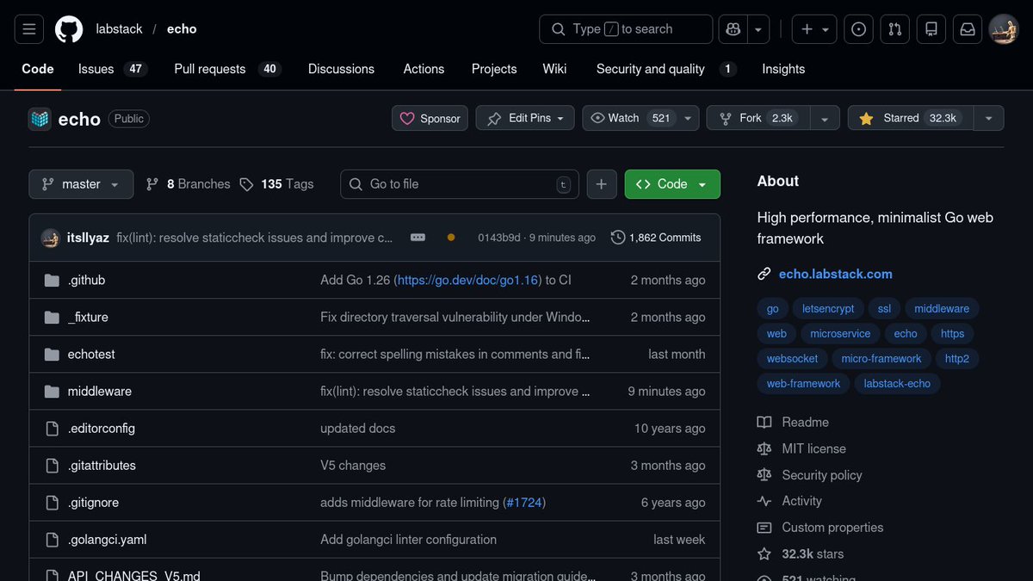Select the letsencrypt topic tag
This screenshot has height=581, width=1033.
tap(828, 309)
